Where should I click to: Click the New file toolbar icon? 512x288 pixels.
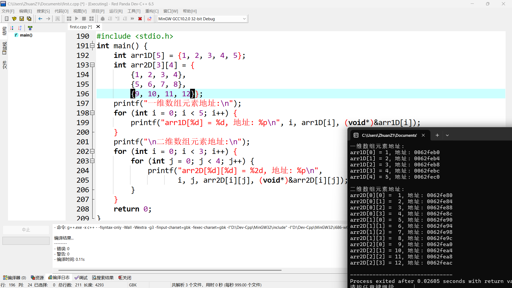click(7, 19)
